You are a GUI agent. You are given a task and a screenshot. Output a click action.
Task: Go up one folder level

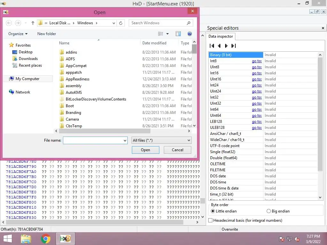[33, 23]
